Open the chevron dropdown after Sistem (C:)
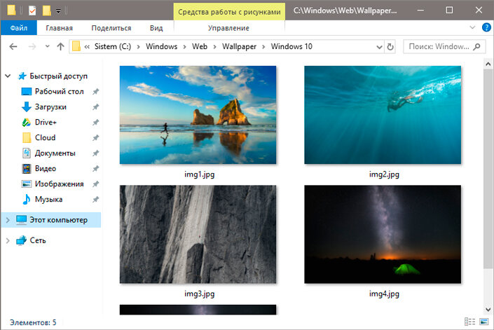 coord(138,47)
